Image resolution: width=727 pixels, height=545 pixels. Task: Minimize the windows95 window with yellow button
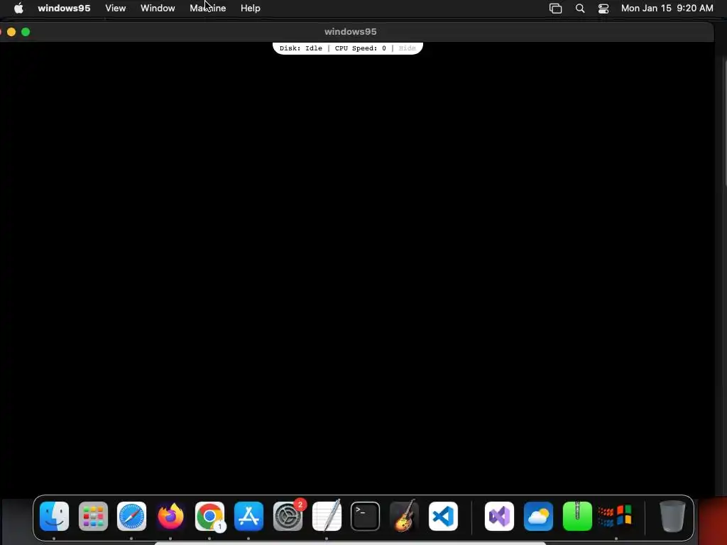[x=11, y=31]
